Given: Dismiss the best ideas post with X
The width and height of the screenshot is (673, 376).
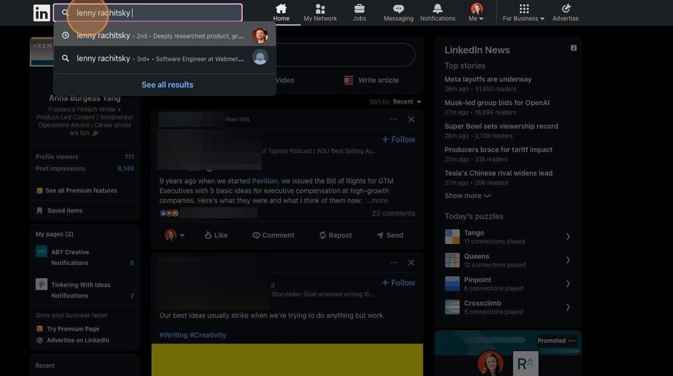Looking at the screenshot, I should 411,262.
